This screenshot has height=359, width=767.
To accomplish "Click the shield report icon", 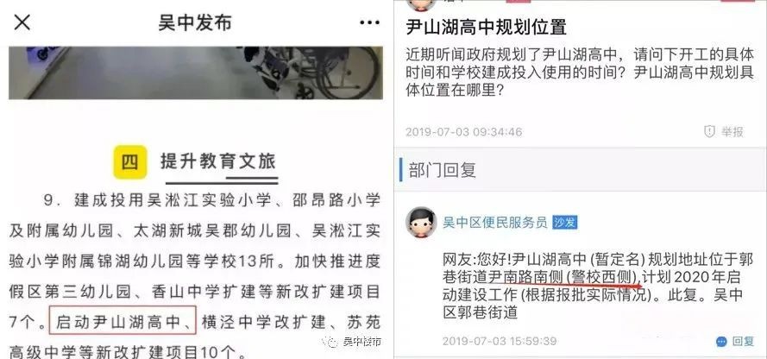I will tap(709, 131).
